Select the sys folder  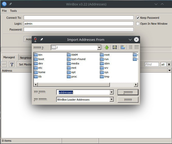pyautogui.click(x=104, y=72)
